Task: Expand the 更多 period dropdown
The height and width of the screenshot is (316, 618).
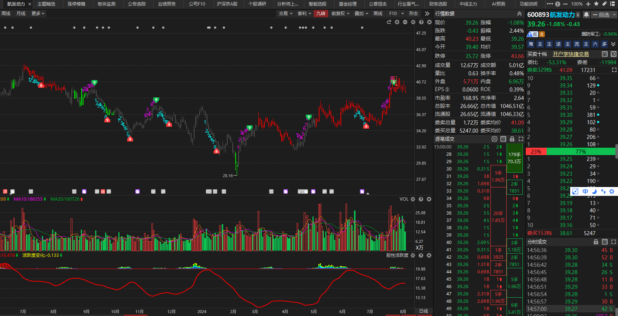Action: point(38,14)
